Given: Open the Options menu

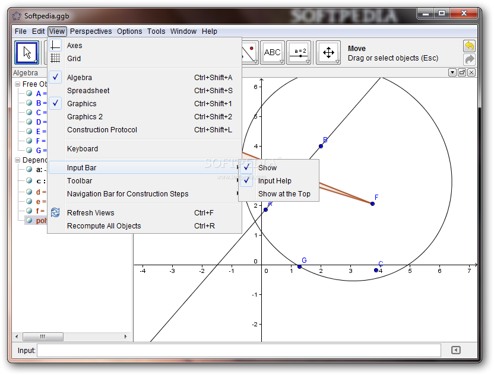Looking at the screenshot, I should point(129,31).
